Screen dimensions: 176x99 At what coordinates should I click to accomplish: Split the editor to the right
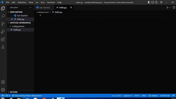click(x=174, y=7)
